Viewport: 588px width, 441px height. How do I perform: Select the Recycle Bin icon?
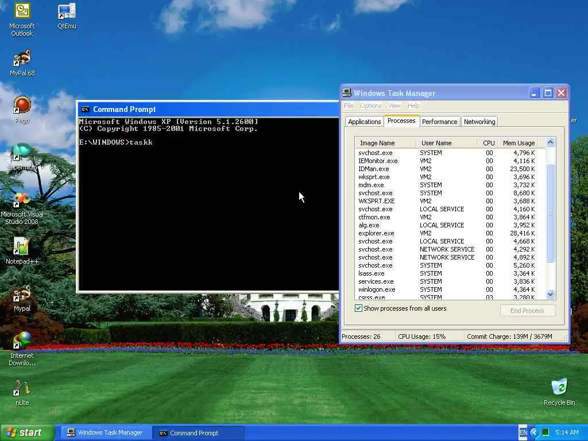(559, 392)
